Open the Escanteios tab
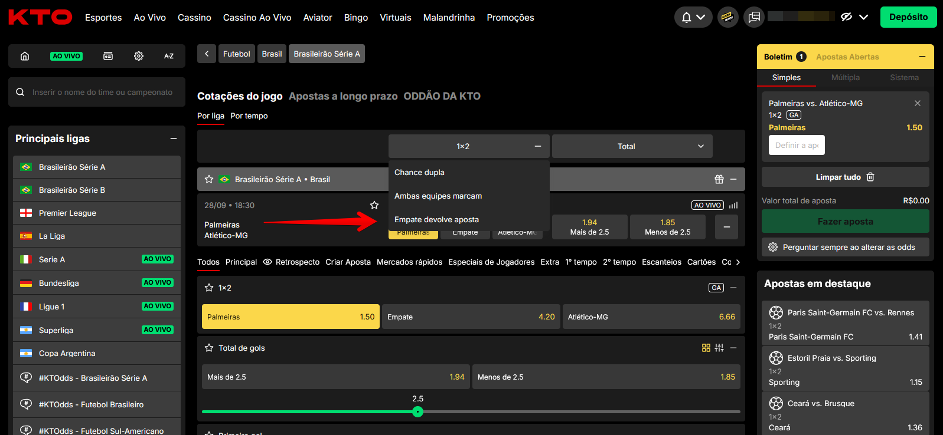943x435 pixels. click(661, 262)
